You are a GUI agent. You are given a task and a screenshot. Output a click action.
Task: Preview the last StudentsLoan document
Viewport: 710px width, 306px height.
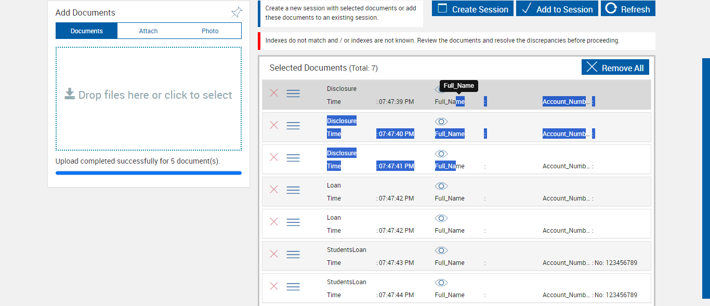(x=441, y=283)
